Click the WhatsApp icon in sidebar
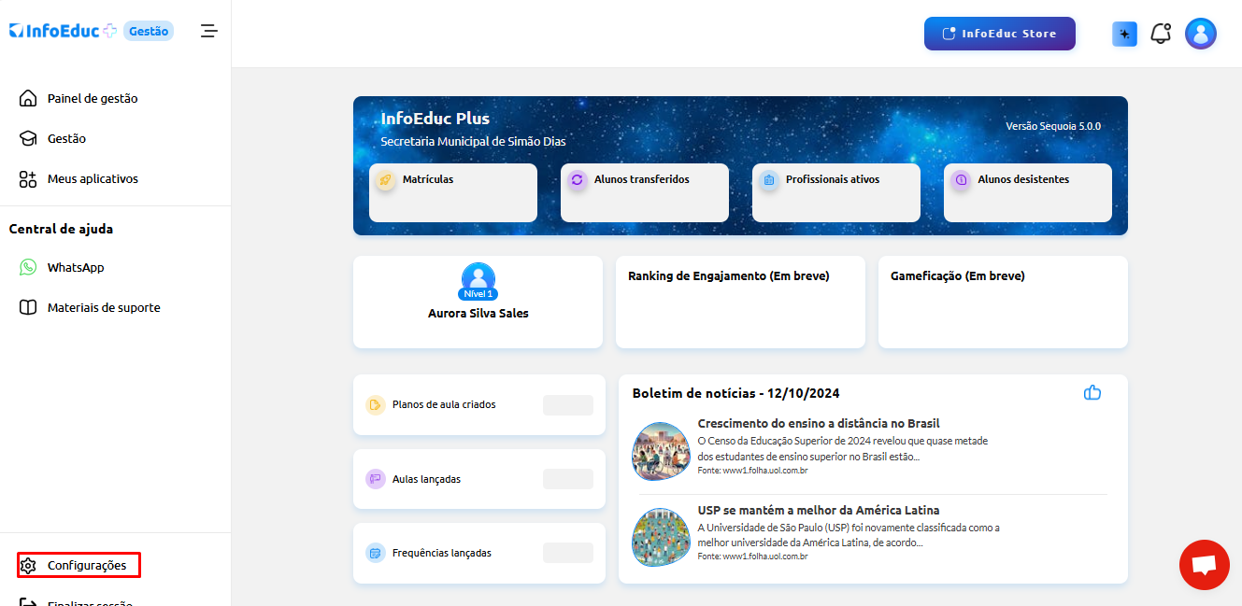This screenshot has height=606, width=1242. [28, 267]
